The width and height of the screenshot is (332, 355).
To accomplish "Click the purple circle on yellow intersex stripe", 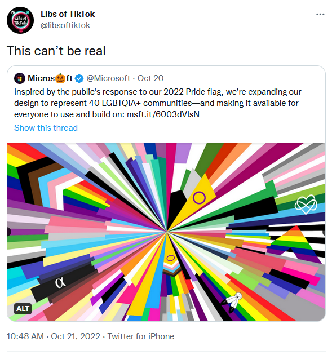I will pos(199,197).
